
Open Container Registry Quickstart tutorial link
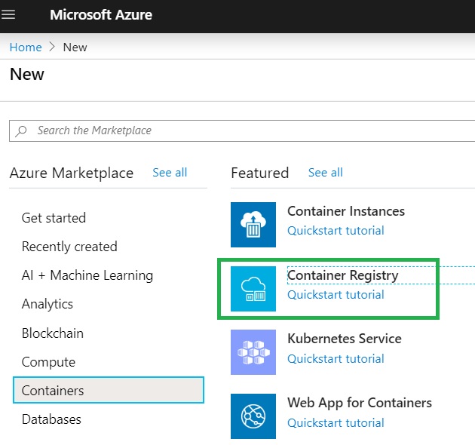[x=336, y=295]
